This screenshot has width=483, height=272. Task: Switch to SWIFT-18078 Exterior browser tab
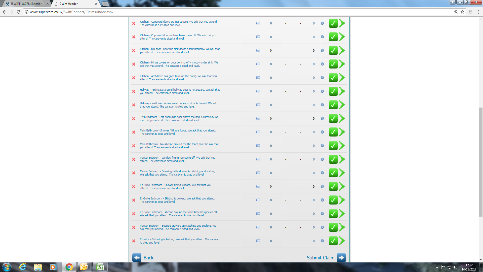[x=26, y=4]
